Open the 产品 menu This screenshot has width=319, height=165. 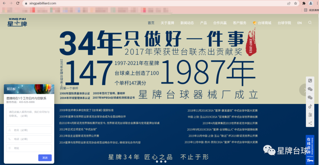203,23
